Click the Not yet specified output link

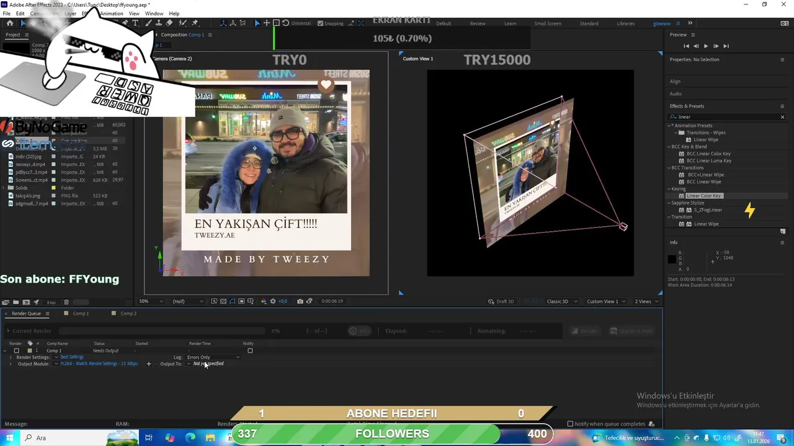[208, 364]
